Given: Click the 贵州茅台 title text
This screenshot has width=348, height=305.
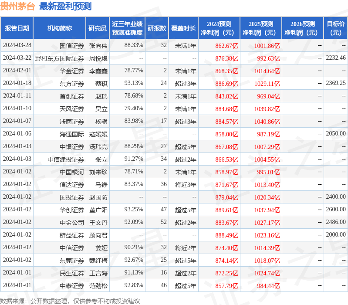Looking at the screenshot, I should pos(17,6).
